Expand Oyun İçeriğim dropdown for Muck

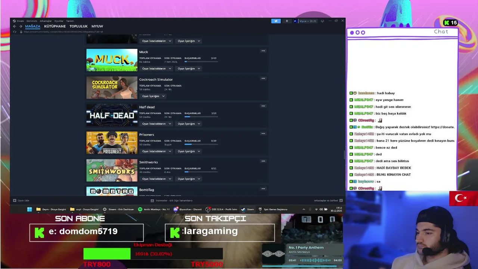(x=189, y=69)
